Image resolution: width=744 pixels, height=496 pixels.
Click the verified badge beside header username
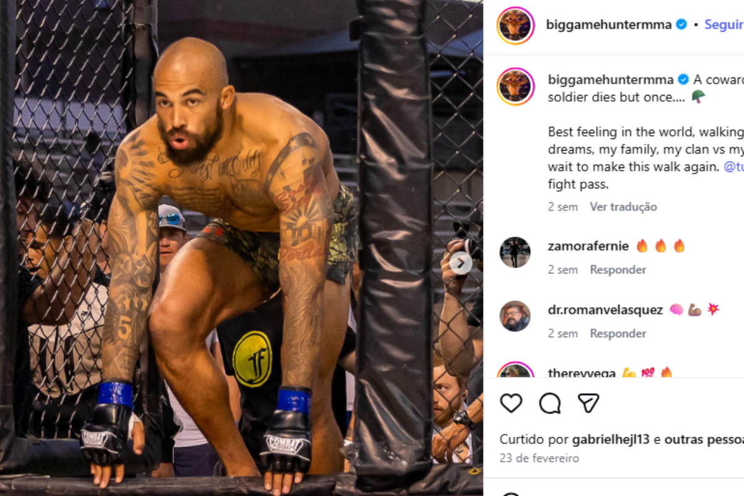[681, 25]
